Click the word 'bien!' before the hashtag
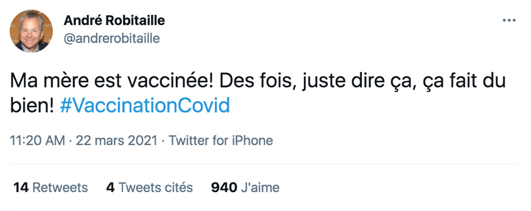Screen dimensions: 531x211 (x=32, y=106)
